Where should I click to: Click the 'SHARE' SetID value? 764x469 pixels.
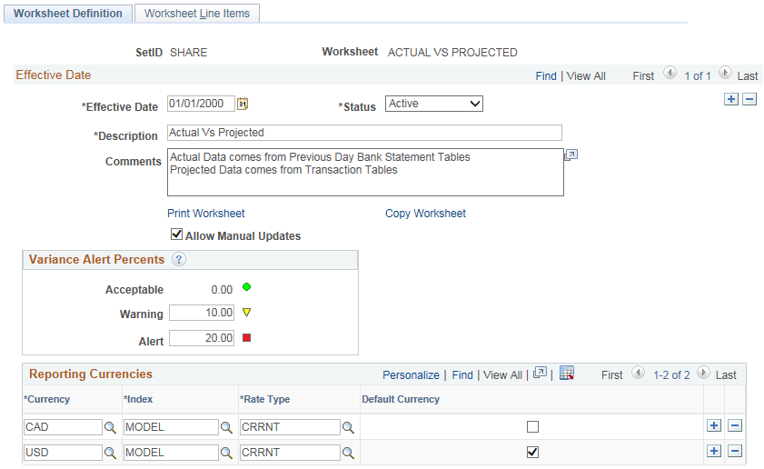189,52
